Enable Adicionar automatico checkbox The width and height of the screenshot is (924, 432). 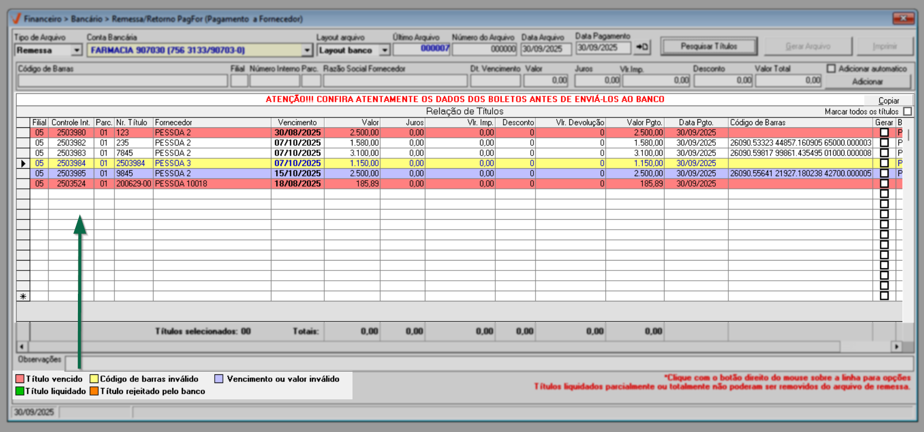pyautogui.click(x=831, y=69)
